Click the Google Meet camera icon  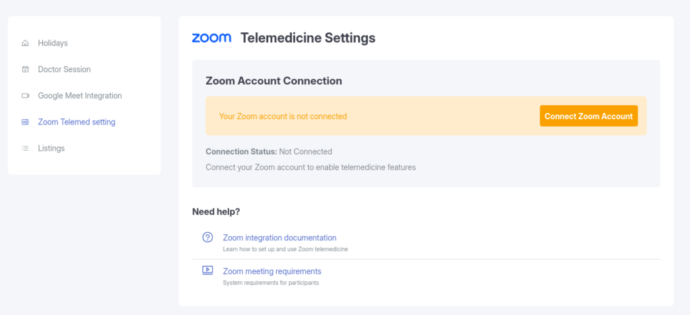click(26, 96)
